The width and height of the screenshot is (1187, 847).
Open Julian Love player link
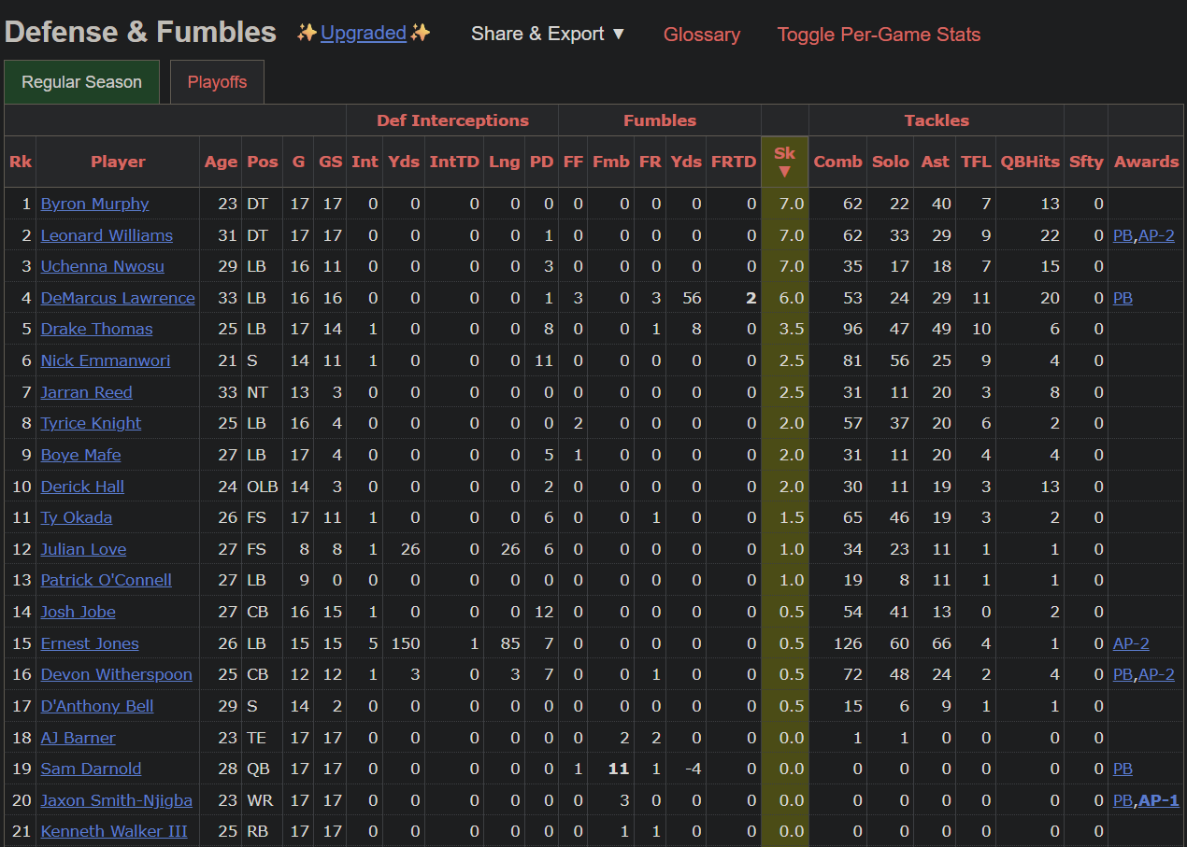coord(83,549)
